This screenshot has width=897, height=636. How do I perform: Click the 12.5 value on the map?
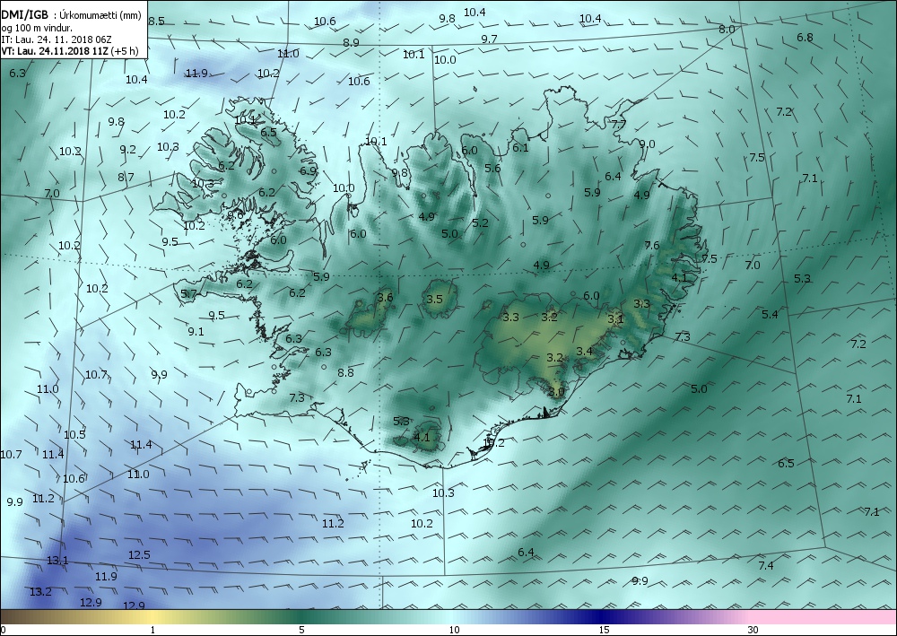[139, 554]
